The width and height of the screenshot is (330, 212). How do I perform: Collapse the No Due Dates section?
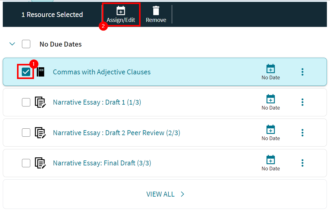pos(12,44)
